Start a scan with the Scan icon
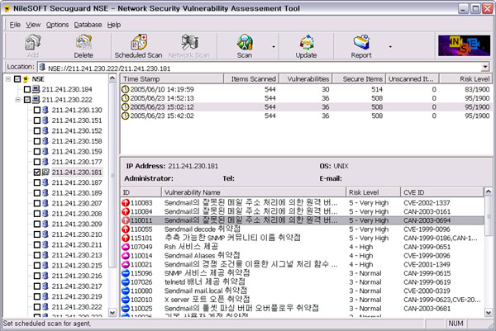The width and height of the screenshot is (496, 331). [x=245, y=43]
